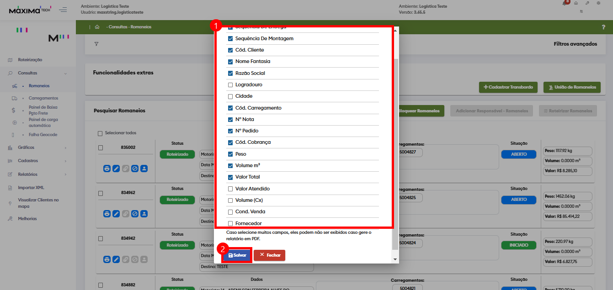Viewport: 613px width, 290px height.
Task: Enable the Logradouro field checkbox
Action: [x=230, y=84]
